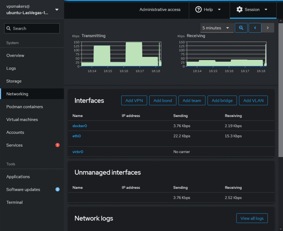
Task: Open the Software updates page
Action: tap(32, 189)
